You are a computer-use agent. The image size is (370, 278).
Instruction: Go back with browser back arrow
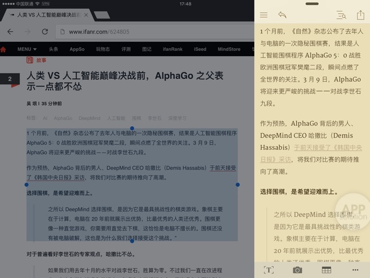point(10,31)
